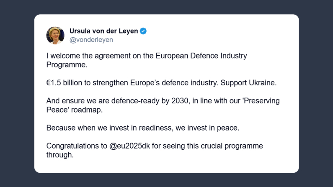Click the blue verified checkmark badge
Viewport: 333px width, 187px height.
(x=143, y=31)
